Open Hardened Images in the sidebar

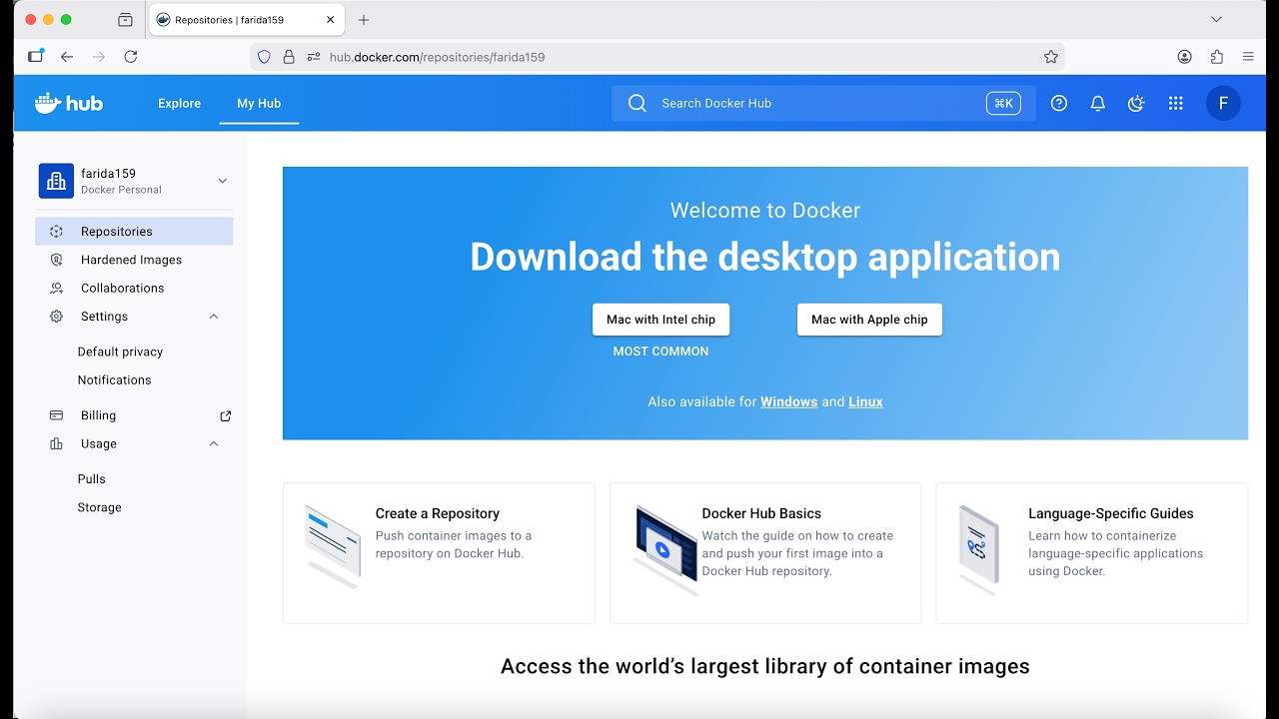pyautogui.click(x=134, y=260)
